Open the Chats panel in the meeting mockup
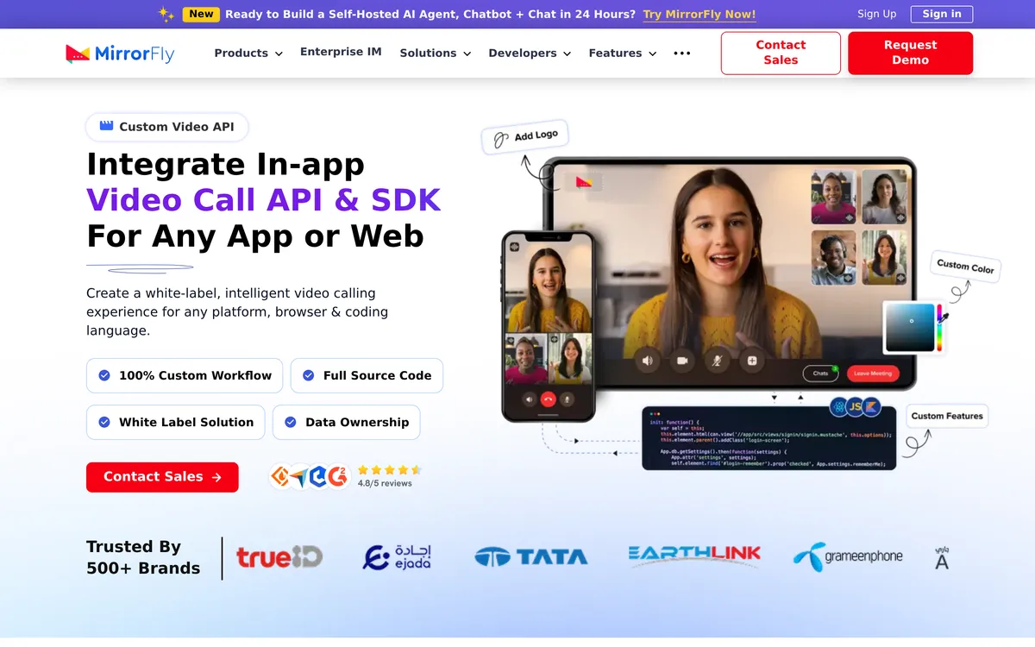 tap(820, 373)
